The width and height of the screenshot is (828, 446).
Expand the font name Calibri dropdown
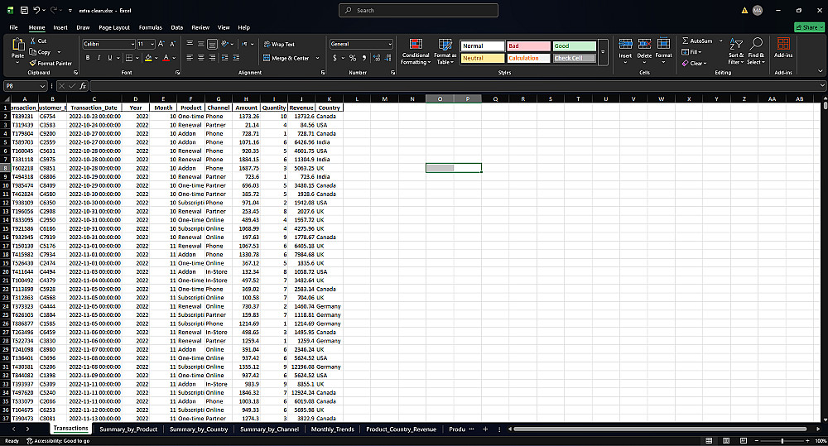[x=132, y=45]
